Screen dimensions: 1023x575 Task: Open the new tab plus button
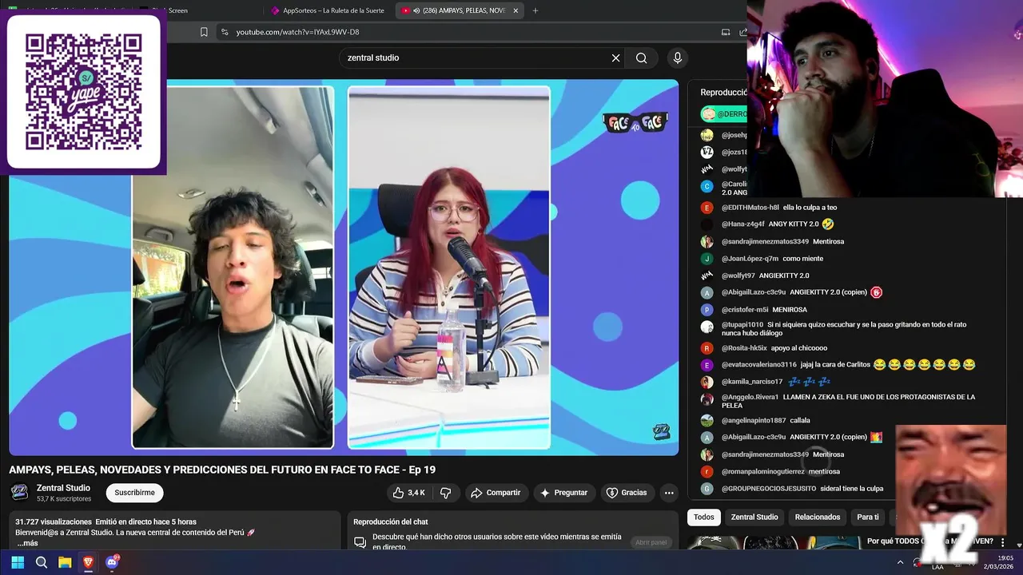[x=535, y=10]
